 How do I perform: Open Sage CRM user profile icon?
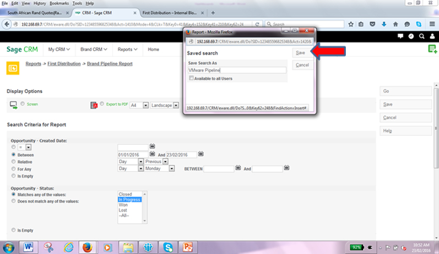point(432,36)
